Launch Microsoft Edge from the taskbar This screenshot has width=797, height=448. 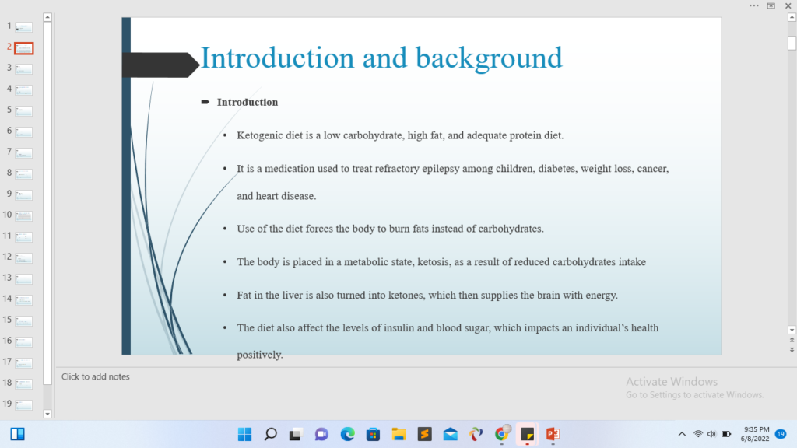[347, 434]
